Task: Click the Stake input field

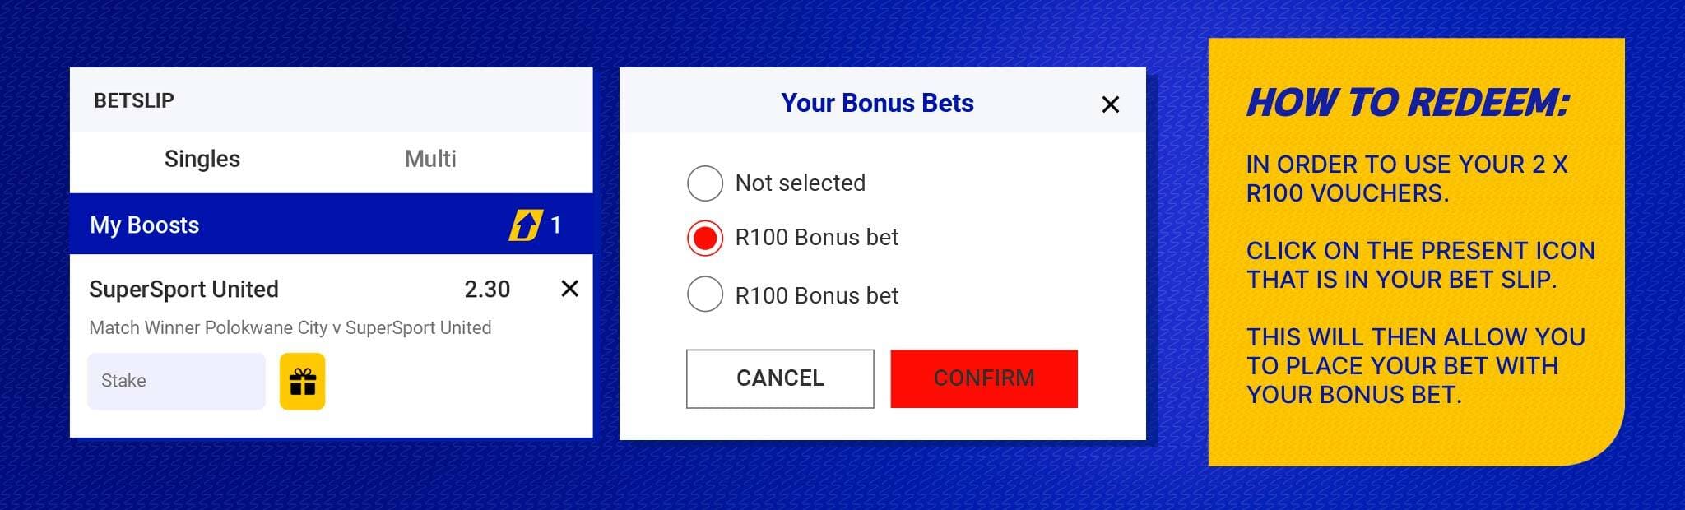Action: click(176, 381)
